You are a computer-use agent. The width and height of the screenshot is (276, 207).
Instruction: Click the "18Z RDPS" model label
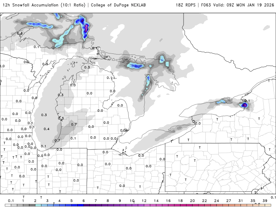(186, 5)
